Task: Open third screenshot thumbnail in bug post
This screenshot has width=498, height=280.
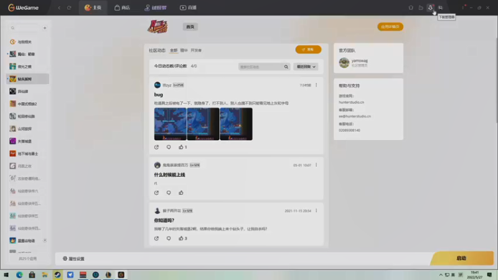Action: pos(236,124)
